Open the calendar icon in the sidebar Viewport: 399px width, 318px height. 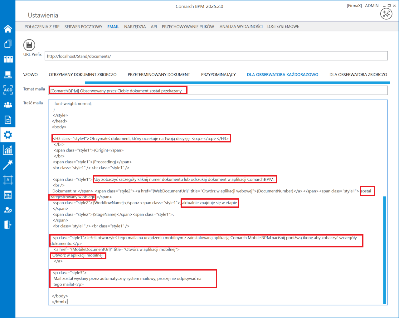pos(8,195)
